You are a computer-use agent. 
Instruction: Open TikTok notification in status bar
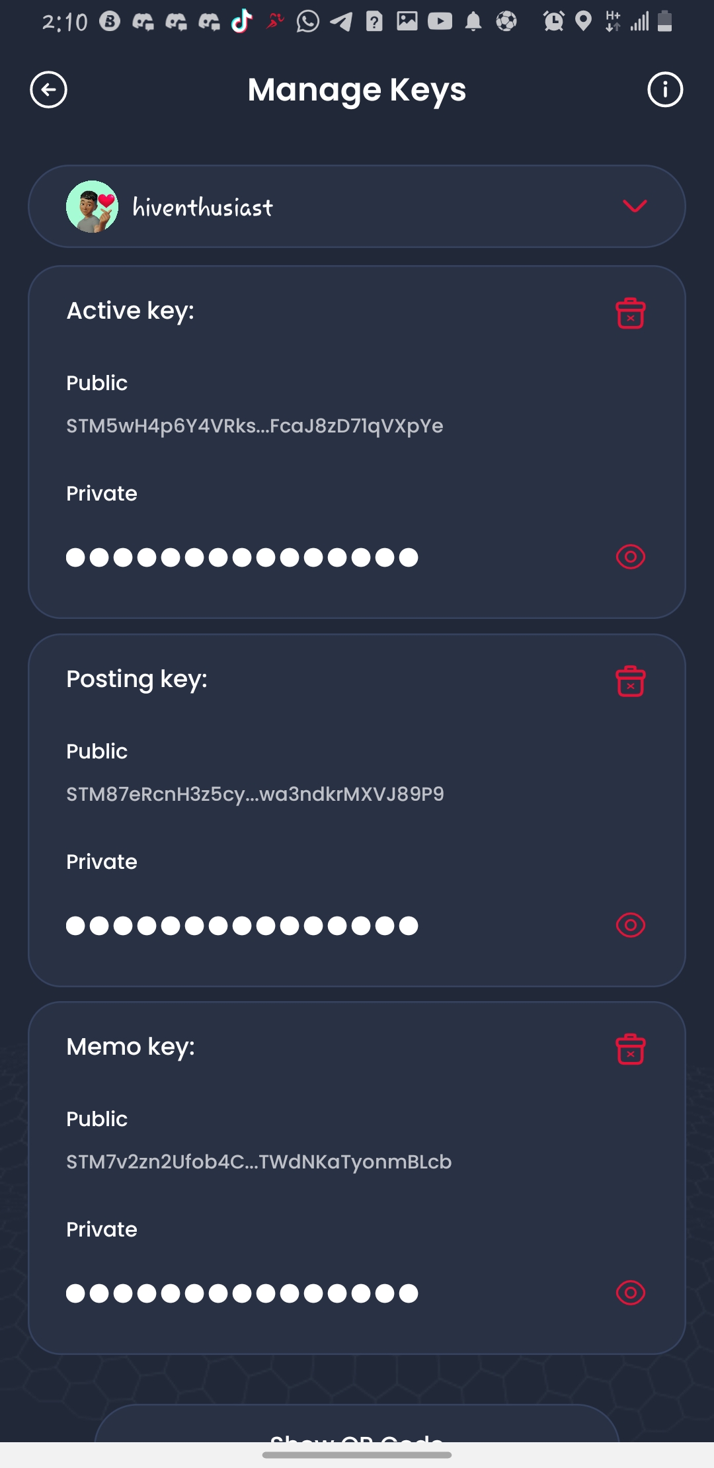pos(242,21)
